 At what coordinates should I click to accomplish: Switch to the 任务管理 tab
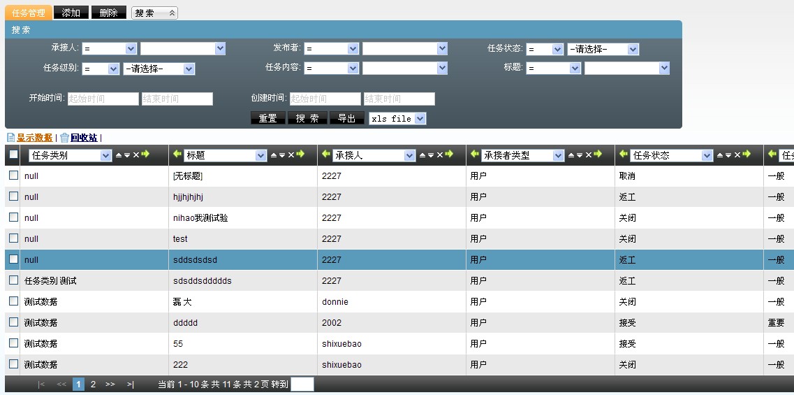pyautogui.click(x=28, y=13)
